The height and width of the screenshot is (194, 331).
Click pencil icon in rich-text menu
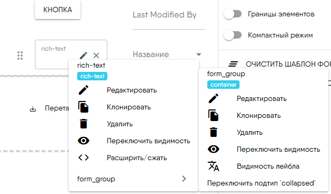84,90
